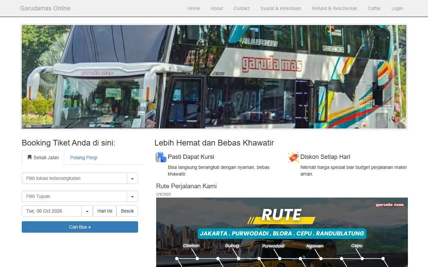
Task: Click the Cari Bus button
Action: coord(80,227)
